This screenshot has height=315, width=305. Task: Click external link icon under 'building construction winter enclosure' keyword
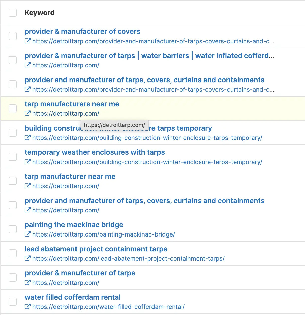click(28, 138)
